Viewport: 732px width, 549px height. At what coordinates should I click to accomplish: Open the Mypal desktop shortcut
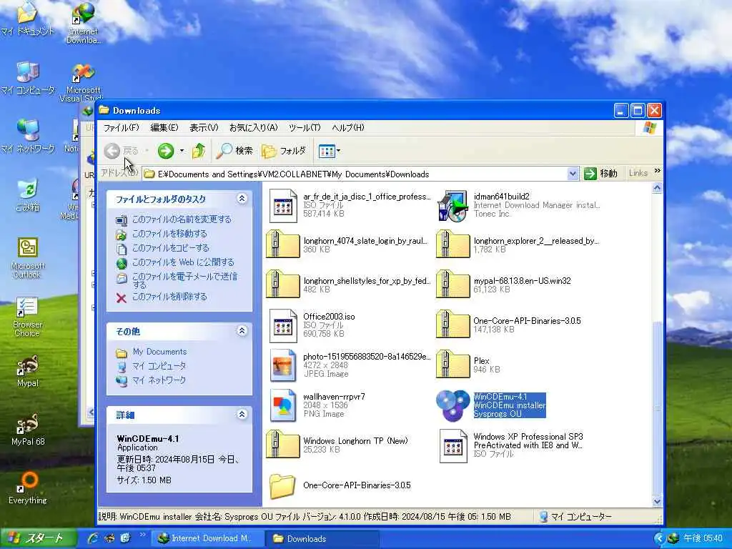[x=27, y=372]
